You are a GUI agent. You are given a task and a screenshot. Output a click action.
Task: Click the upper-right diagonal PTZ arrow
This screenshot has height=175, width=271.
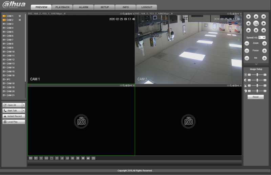pyautogui.click(x=264, y=17)
